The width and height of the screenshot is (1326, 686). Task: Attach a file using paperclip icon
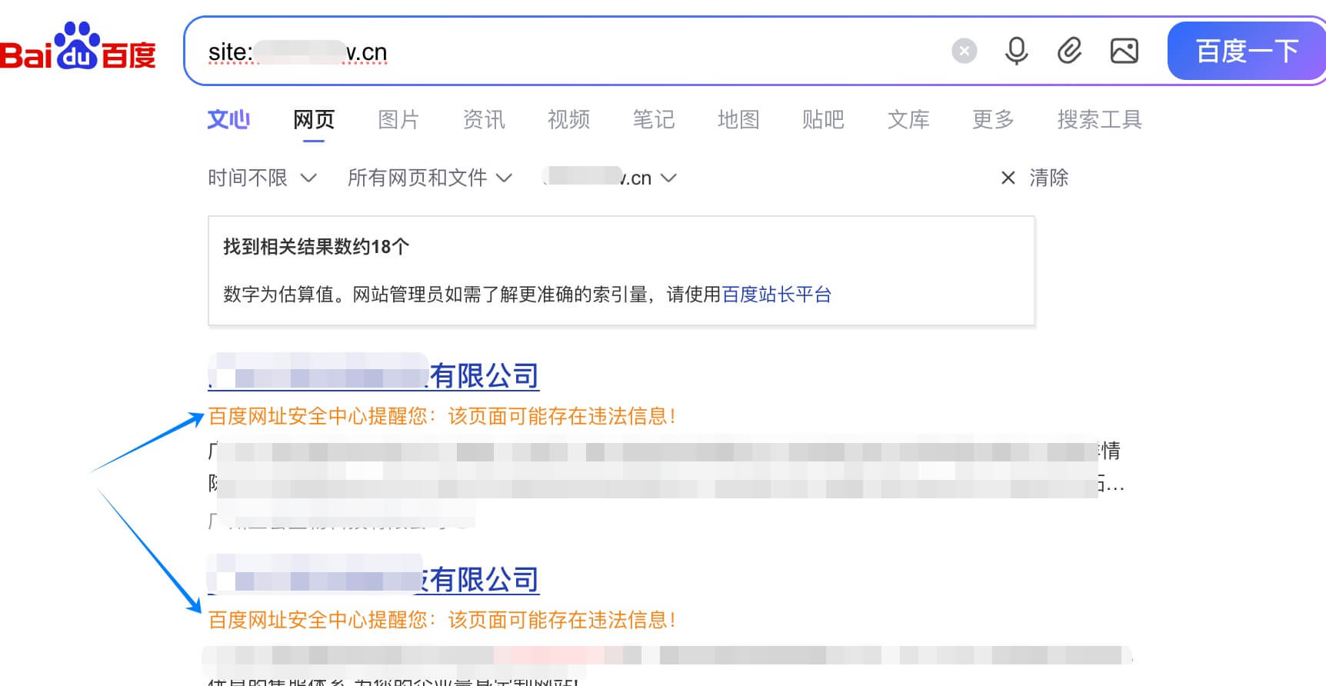coord(1069,51)
